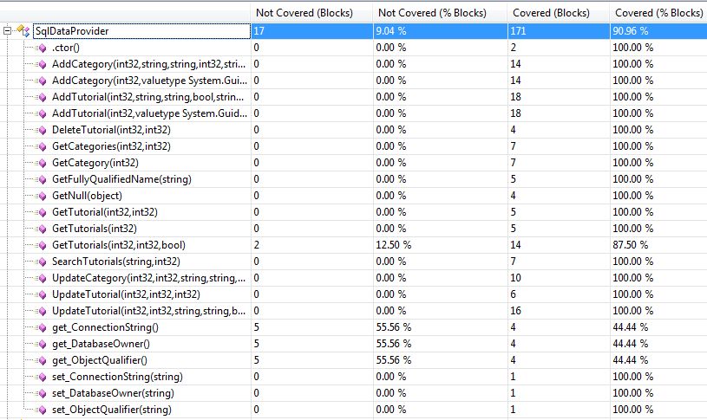
Task: Click the UpdateCategory method icon
Action: tap(42, 279)
